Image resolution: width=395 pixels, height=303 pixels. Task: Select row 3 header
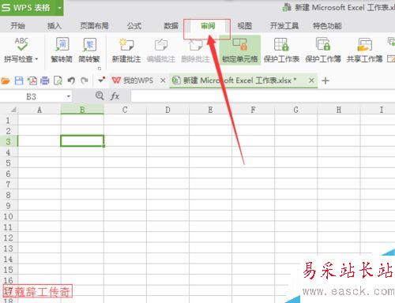coord(9,141)
